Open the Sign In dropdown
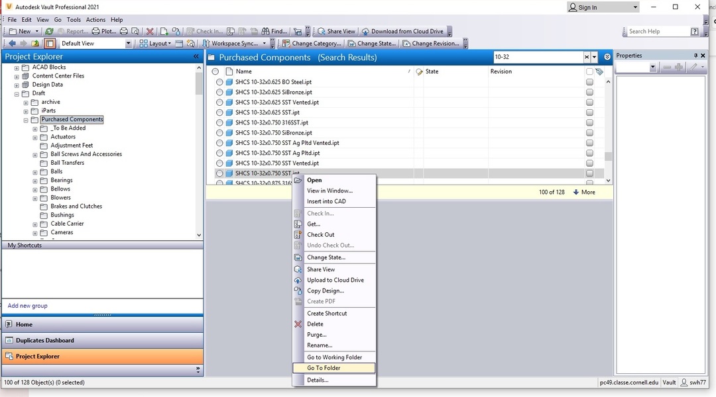 [x=635, y=7]
